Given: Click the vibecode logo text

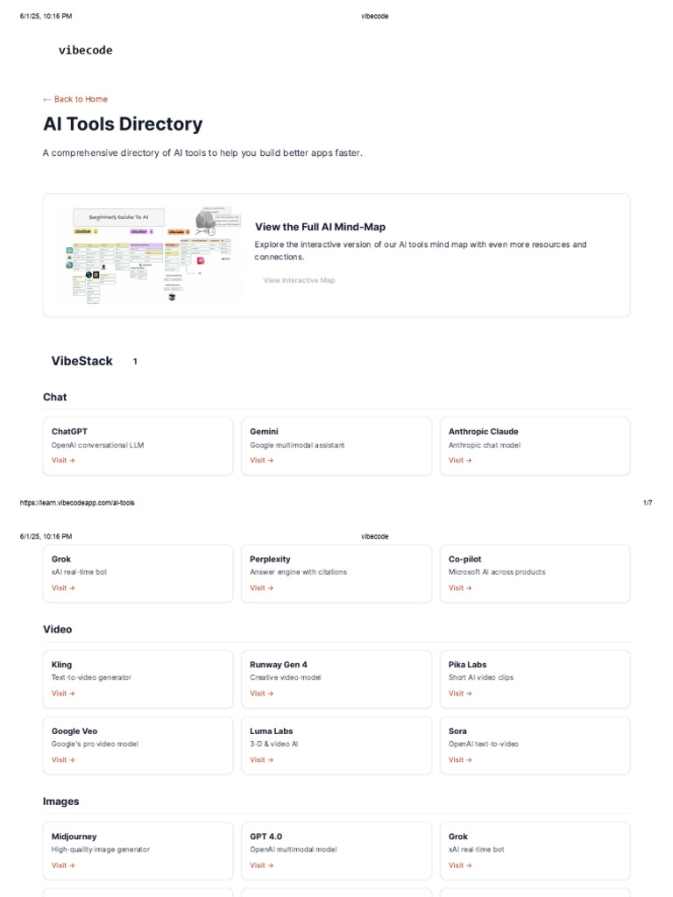Looking at the screenshot, I should (85, 51).
